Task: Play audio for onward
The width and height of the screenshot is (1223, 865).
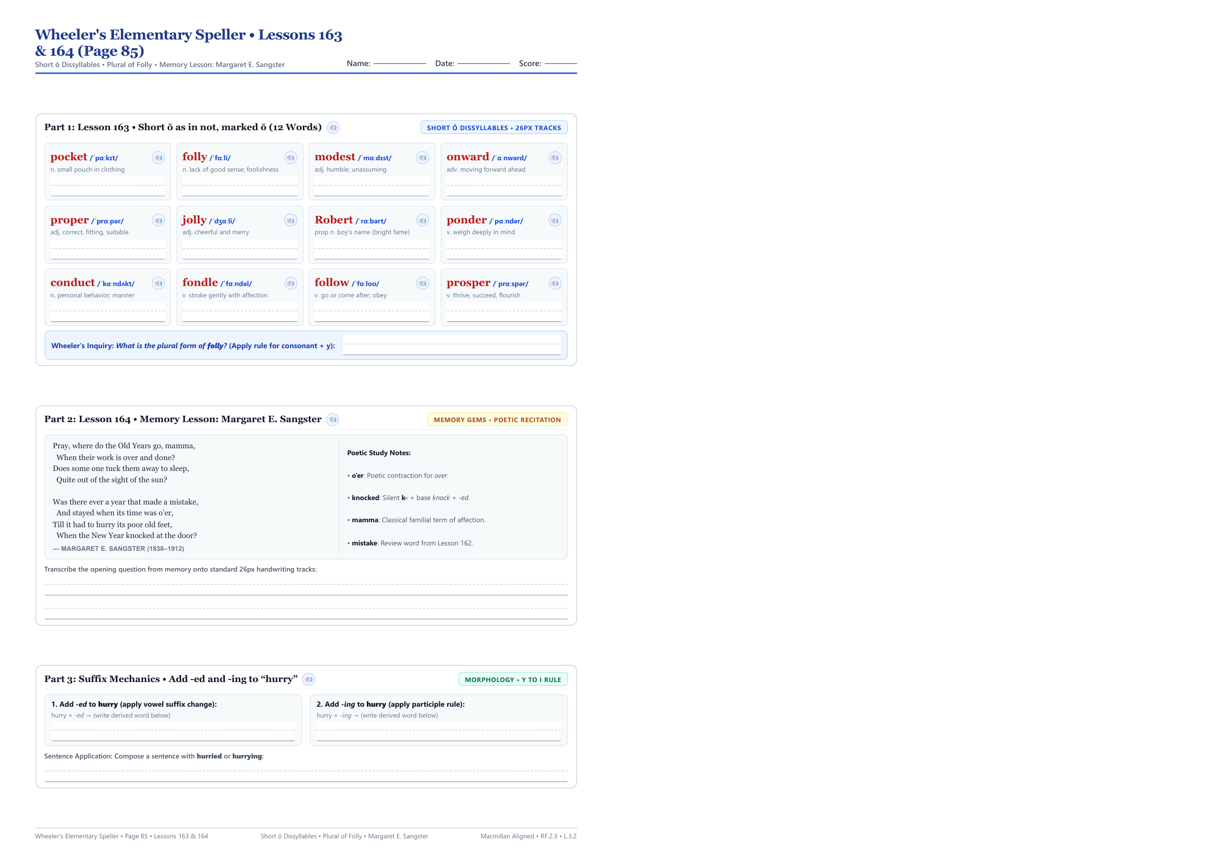Action: [555, 158]
